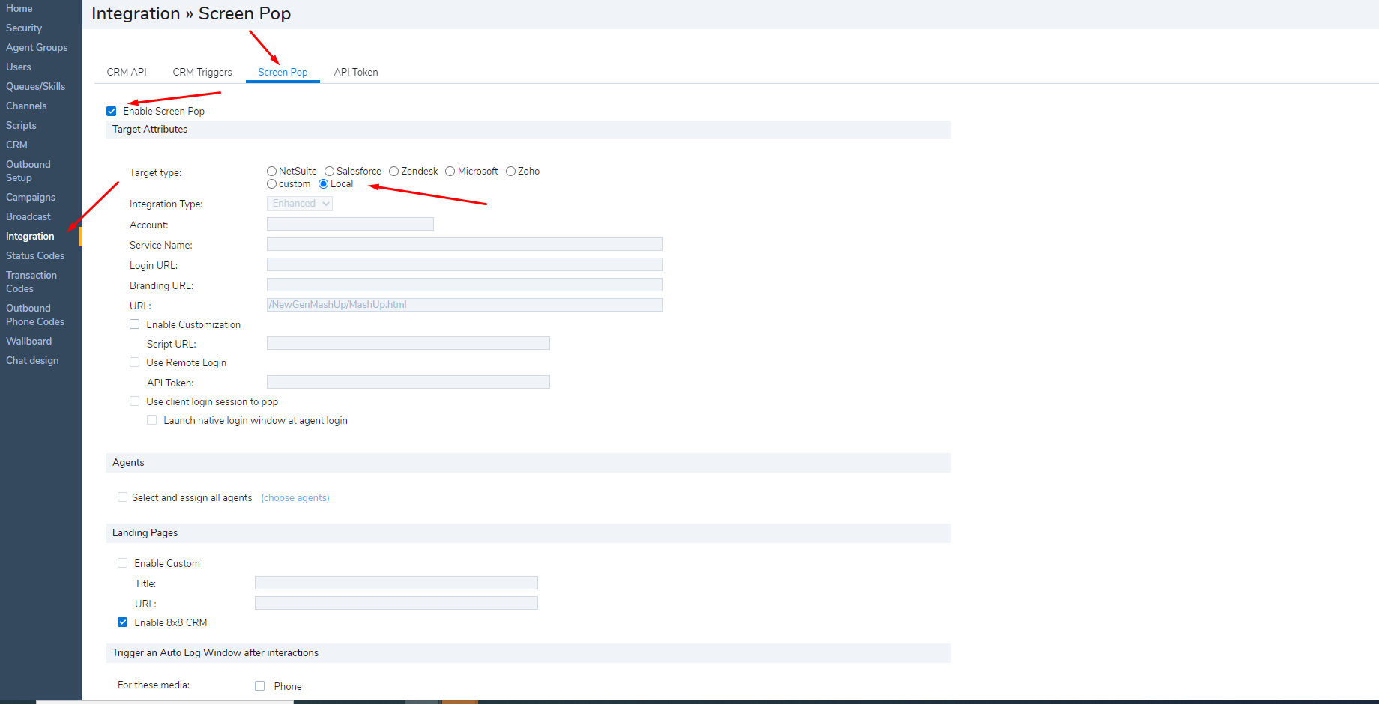1379x704 pixels.
Task: Tick the Phone media checkbox
Action: click(260, 686)
